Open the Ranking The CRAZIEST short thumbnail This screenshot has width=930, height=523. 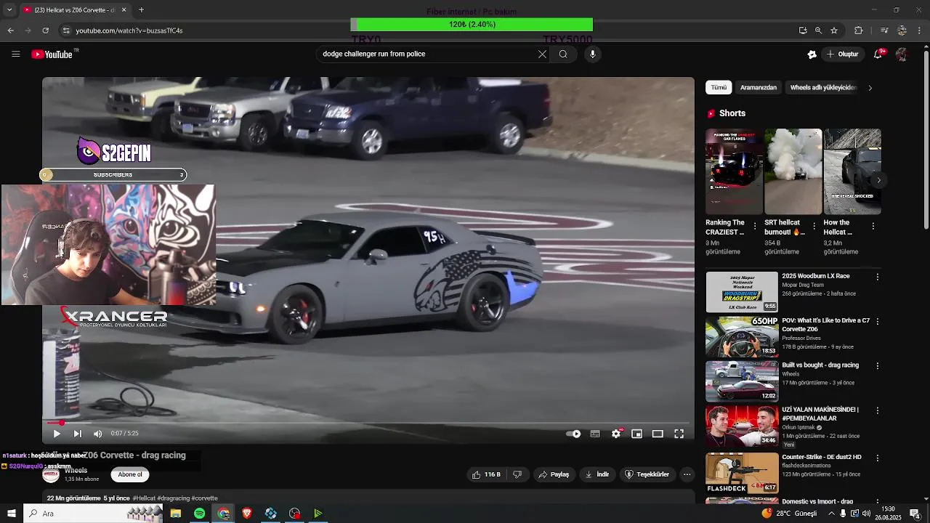point(734,171)
